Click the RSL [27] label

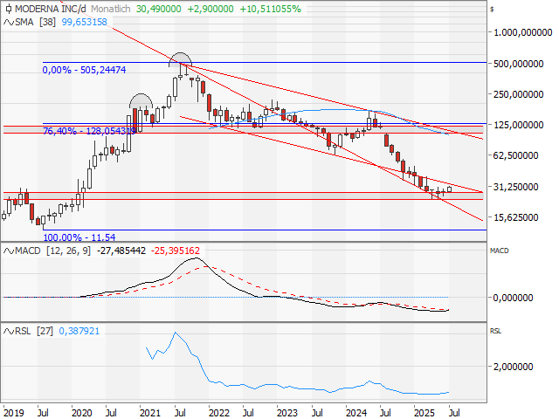[x=34, y=332]
